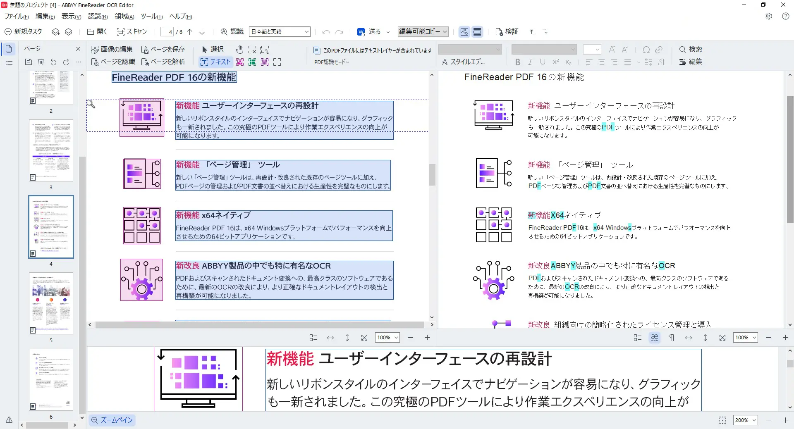Expand PDF recognition mode menu
Image resolution: width=794 pixels, height=429 pixels.
tap(332, 62)
